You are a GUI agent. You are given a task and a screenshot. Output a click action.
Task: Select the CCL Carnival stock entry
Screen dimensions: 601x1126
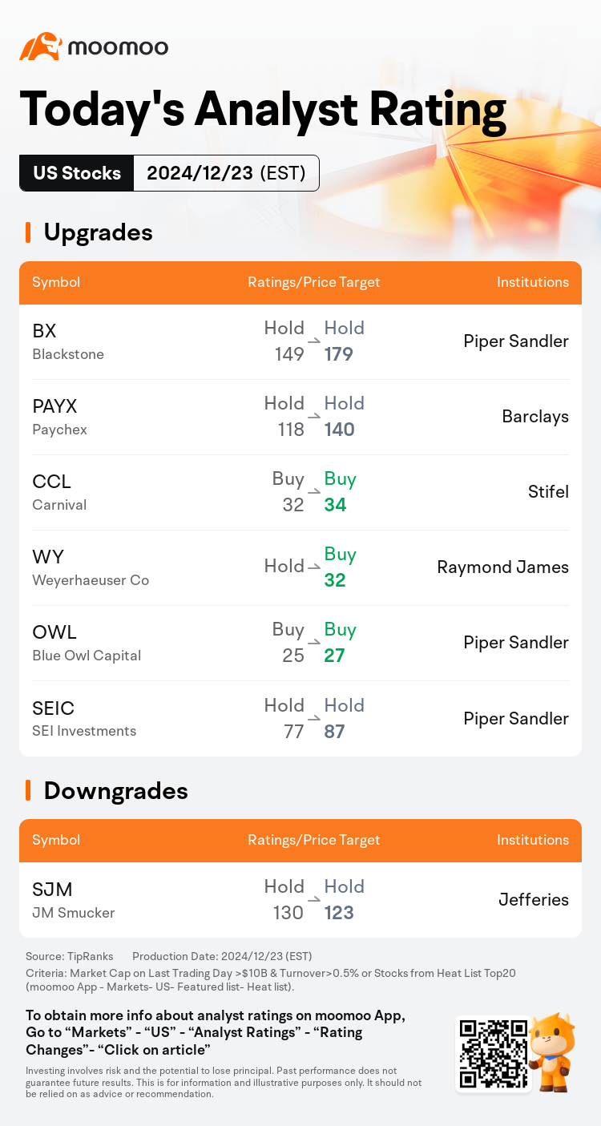coord(300,492)
